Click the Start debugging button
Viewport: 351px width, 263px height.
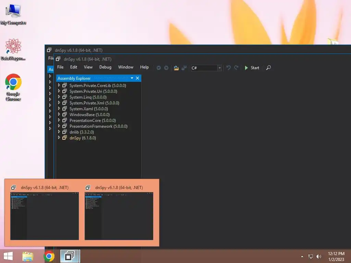point(252,68)
